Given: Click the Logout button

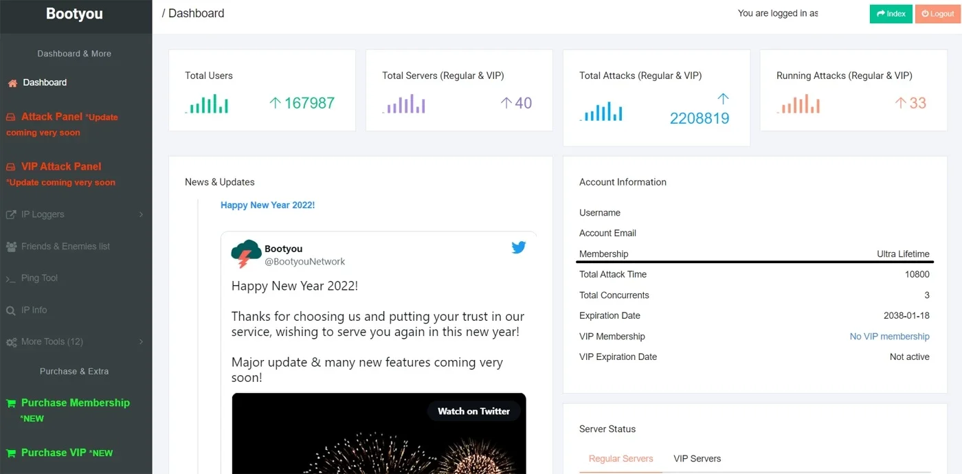Looking at the screenshot, I should click(938, 14).
